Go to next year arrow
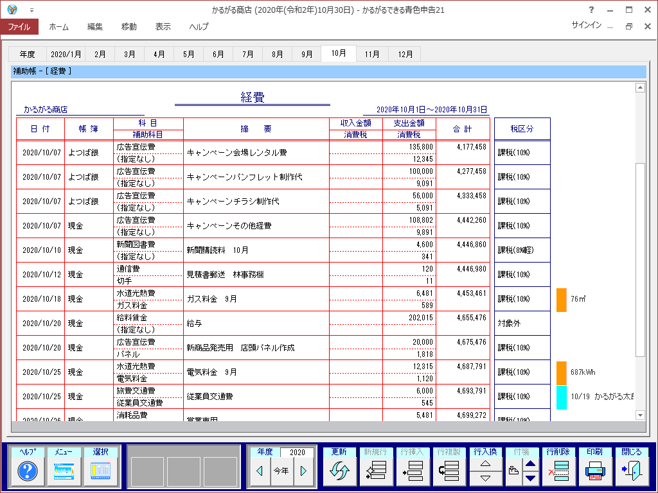 (x=304, y=471)
